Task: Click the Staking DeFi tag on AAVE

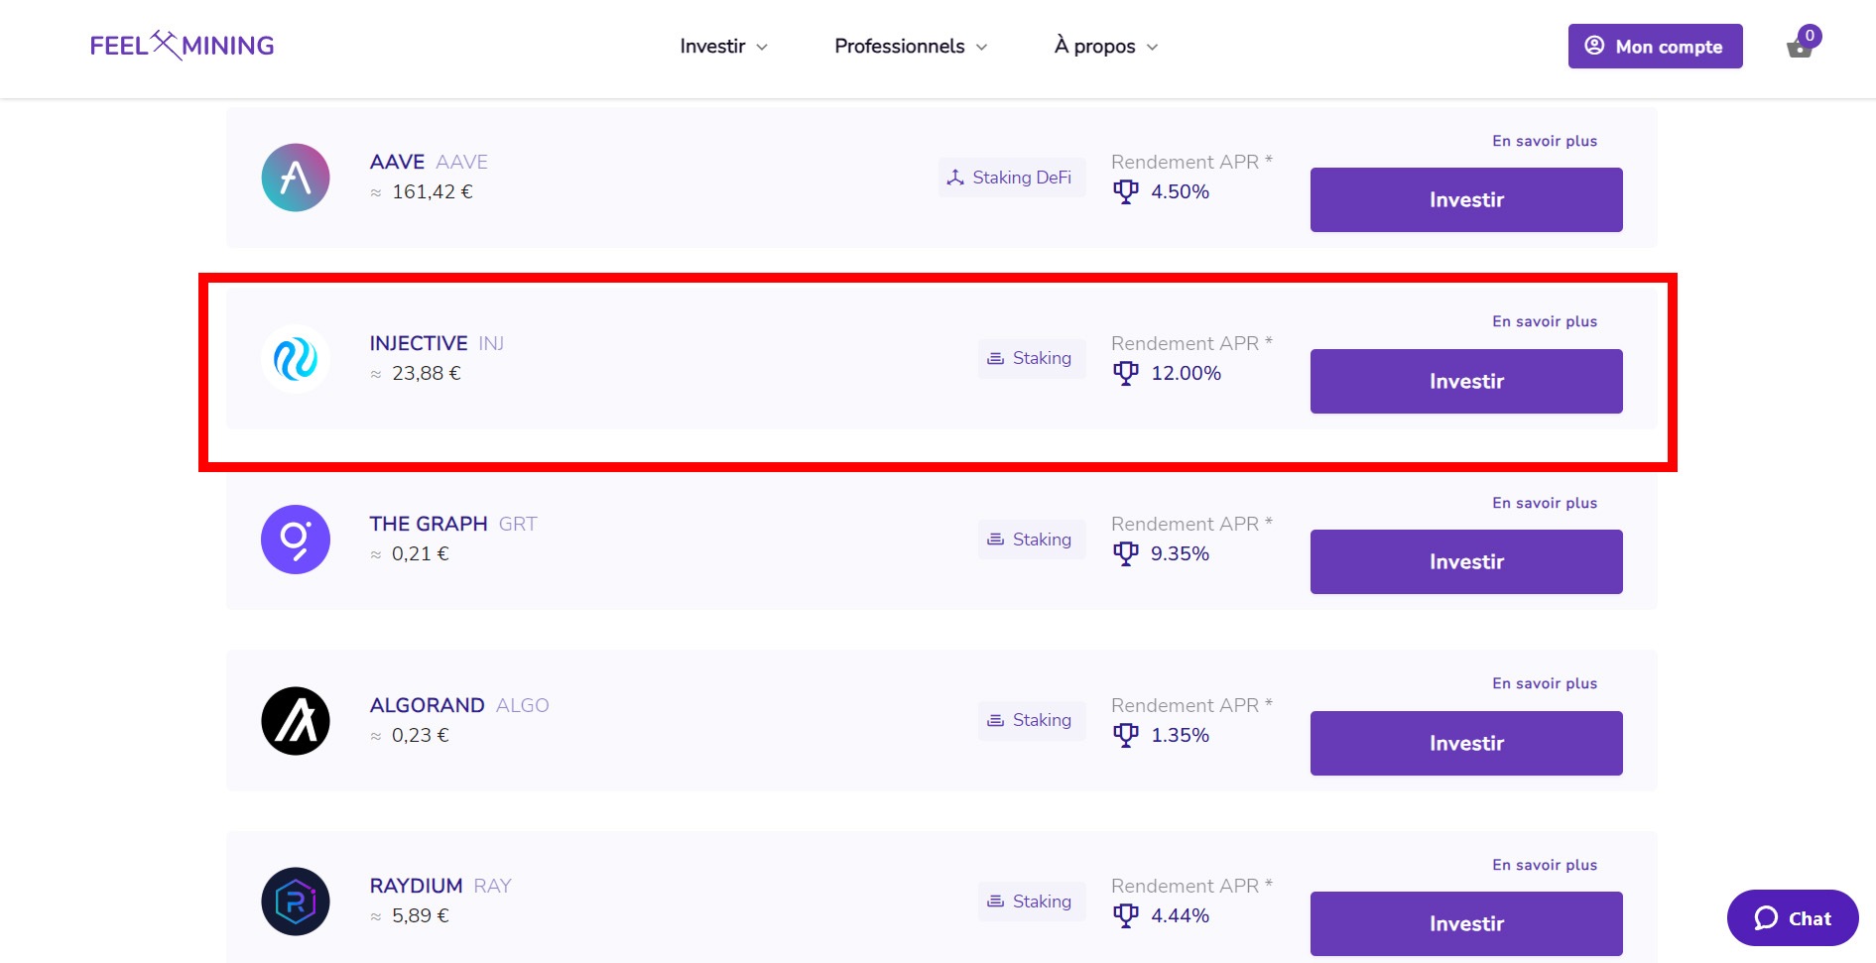Action: pyautogui.click(x=1011, y=178)
